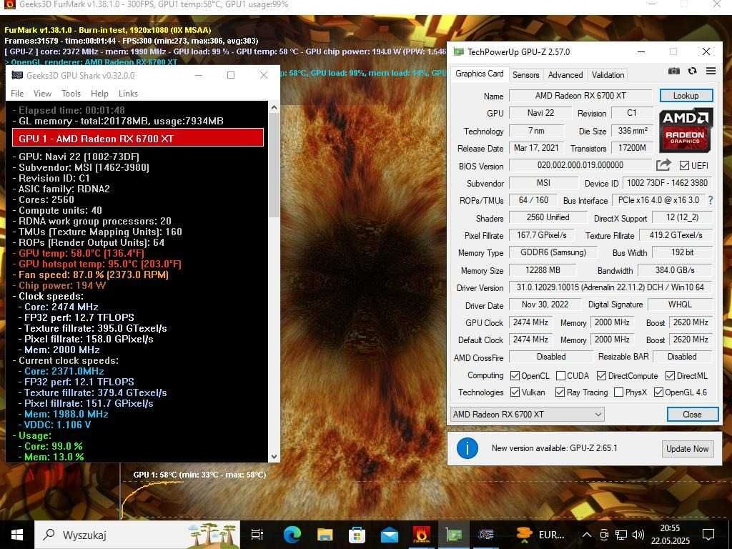Open the GPU-Z hamburger menu

(x=711, y=71)
